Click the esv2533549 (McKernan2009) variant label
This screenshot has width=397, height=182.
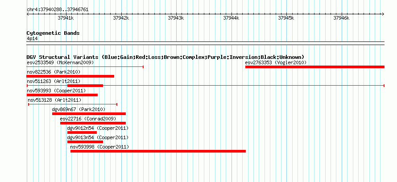tap(60, 62)
